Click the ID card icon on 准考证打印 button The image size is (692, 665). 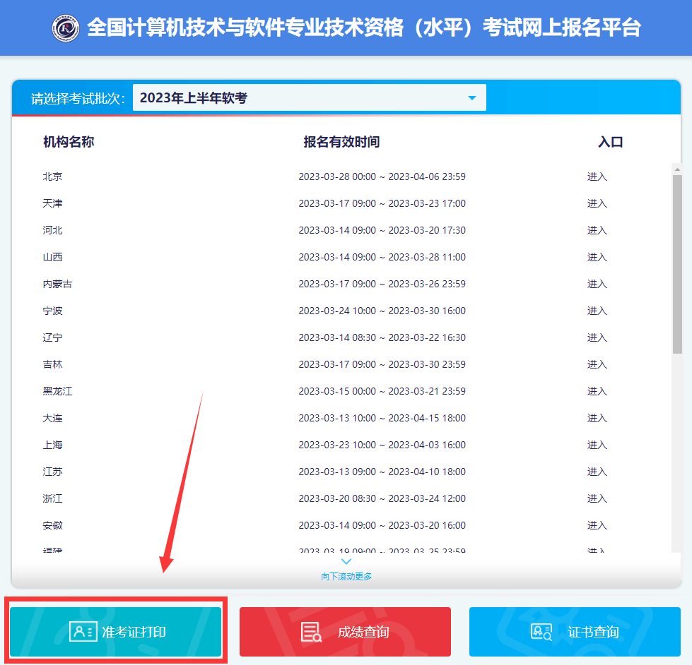tap(83, 632)
